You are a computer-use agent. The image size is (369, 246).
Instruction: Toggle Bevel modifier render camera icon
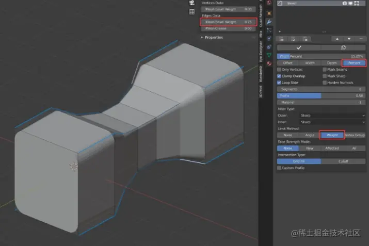point(345,3)
